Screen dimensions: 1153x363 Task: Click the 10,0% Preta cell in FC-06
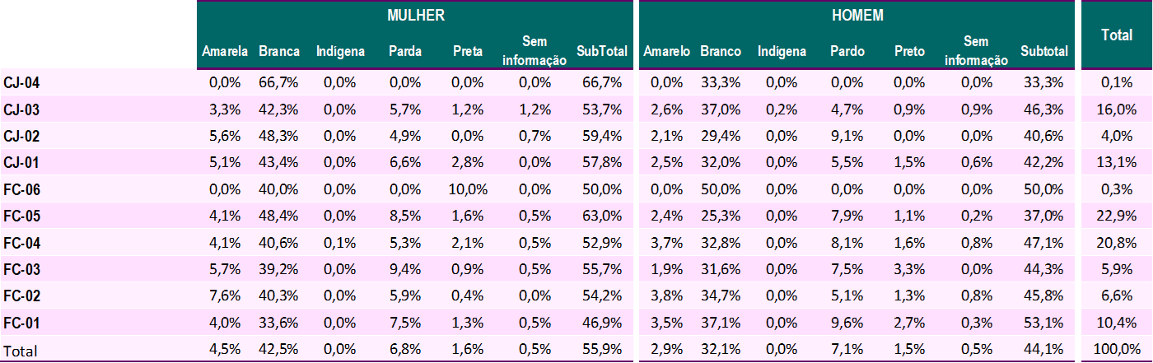(x=469, y=190)
